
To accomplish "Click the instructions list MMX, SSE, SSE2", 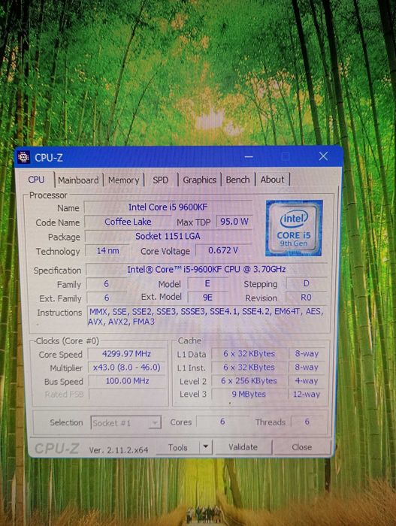I will pyautogui.click(x=206, y=316).
